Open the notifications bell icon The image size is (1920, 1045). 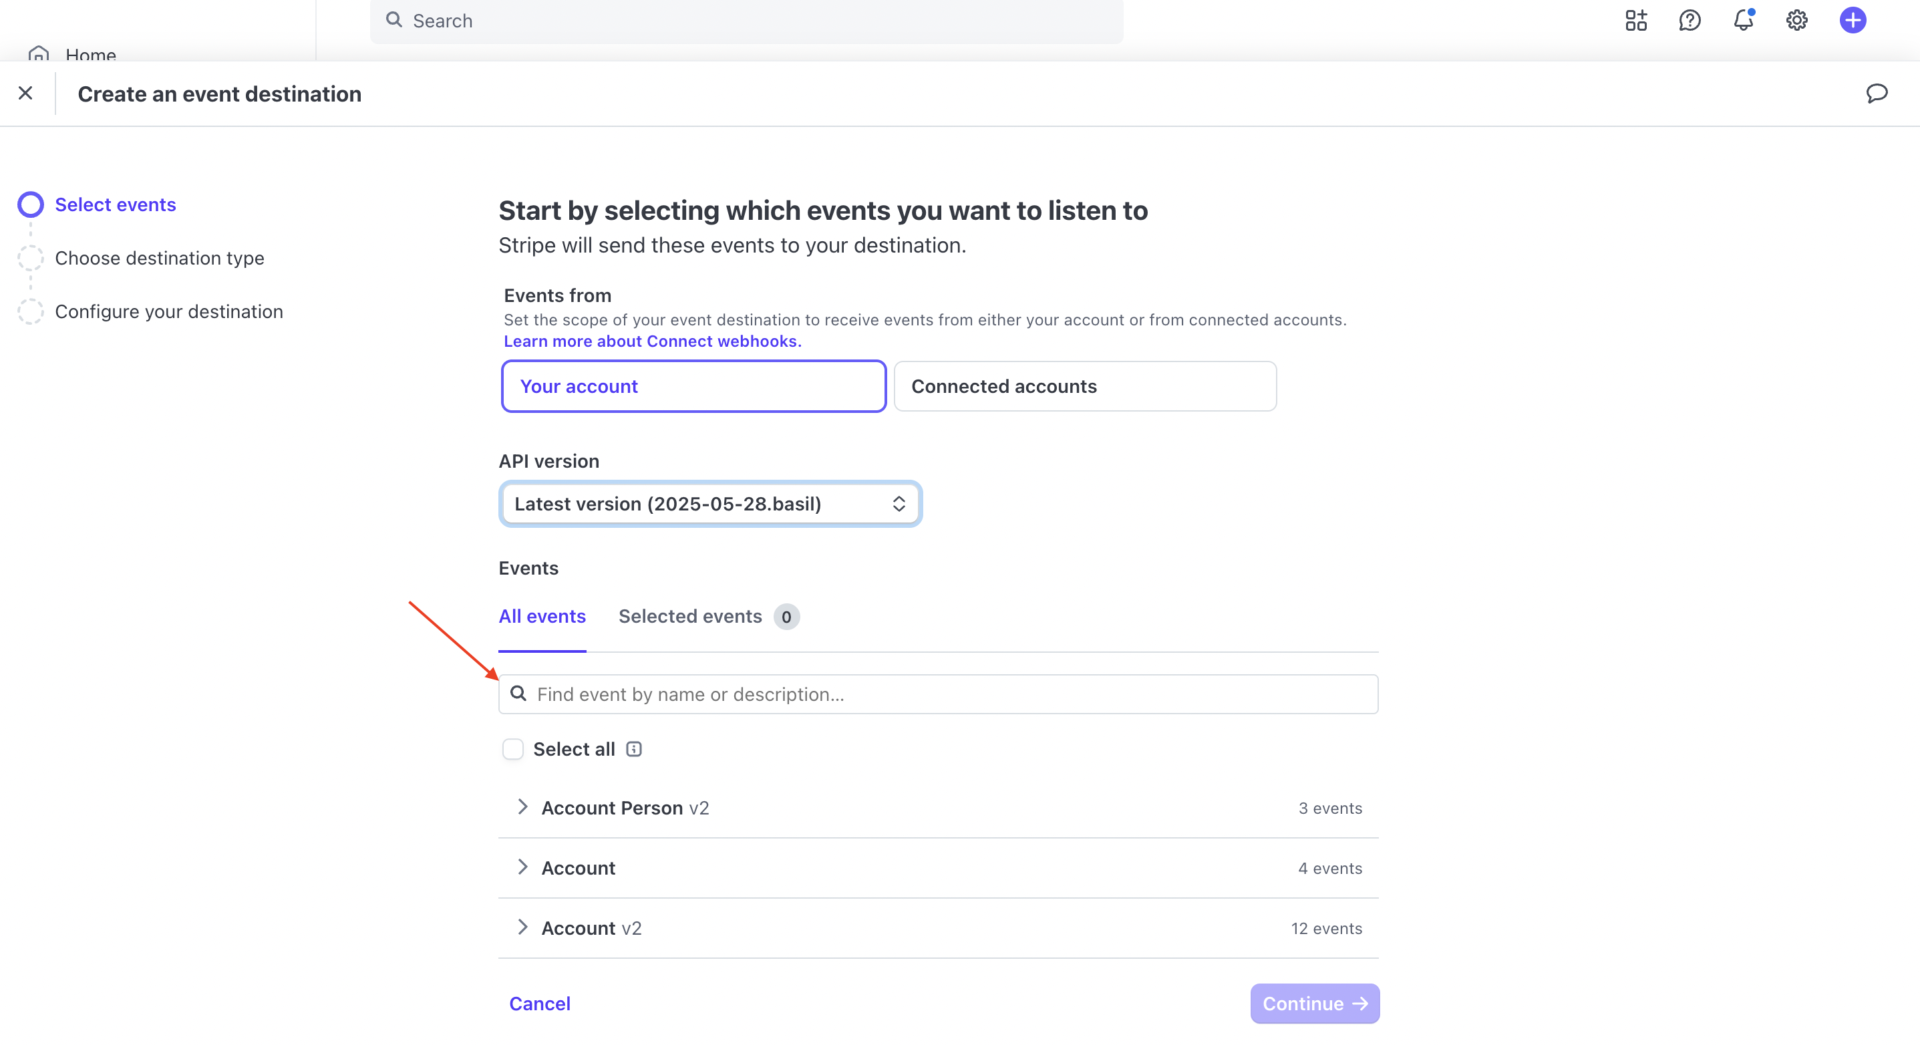(x=1742, y=20)
